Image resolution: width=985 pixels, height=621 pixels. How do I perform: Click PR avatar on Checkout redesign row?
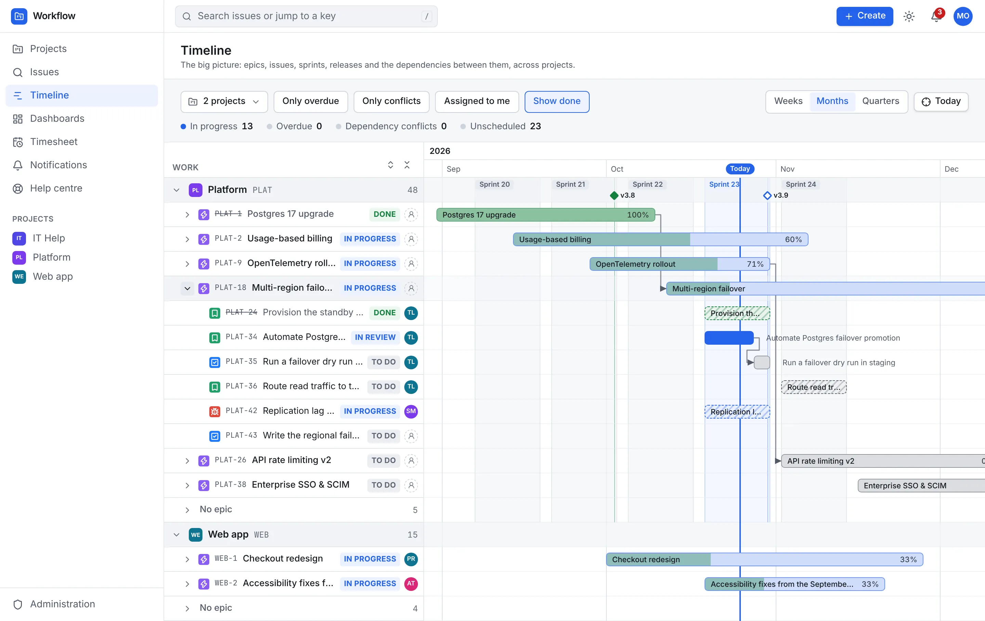point(411,559)
